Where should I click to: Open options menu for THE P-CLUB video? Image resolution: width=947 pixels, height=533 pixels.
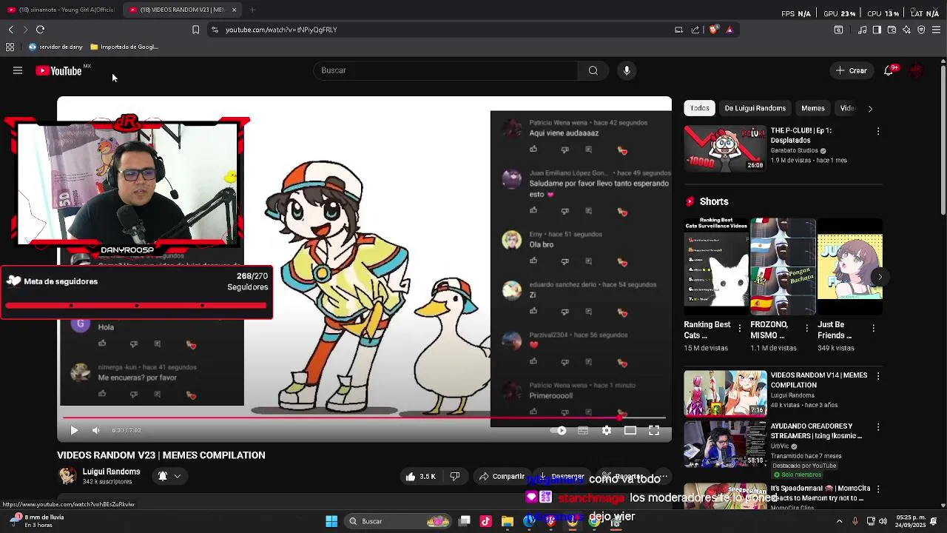878,131
